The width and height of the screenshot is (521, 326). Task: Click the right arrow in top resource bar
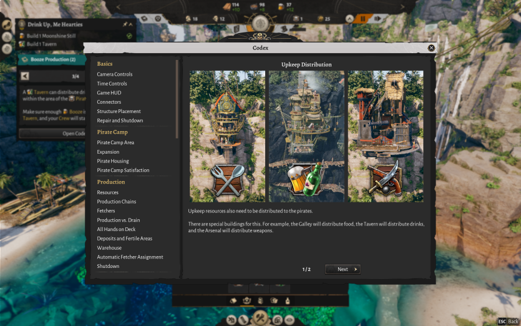pos(402,7)
